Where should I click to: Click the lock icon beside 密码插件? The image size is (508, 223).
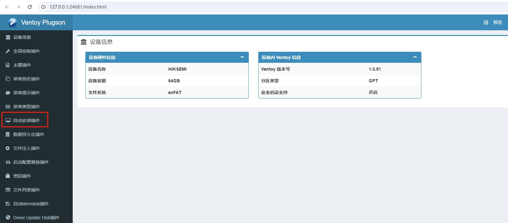pos(8,176)
